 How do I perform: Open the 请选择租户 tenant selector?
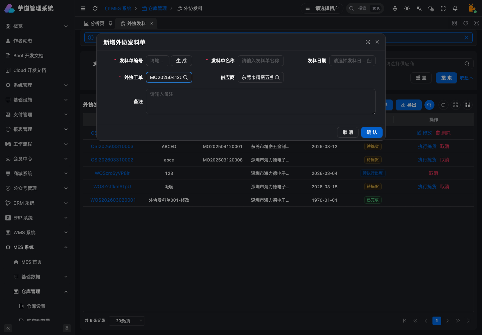[322, 8]
